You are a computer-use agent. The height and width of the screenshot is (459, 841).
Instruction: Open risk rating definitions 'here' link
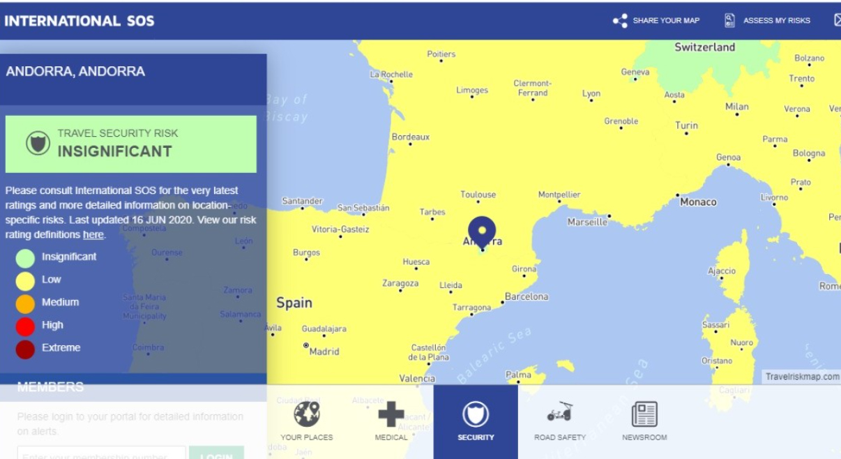(x=93, y=235)
